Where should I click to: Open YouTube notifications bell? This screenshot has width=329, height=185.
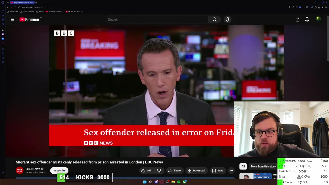click(x=307, y=20)
